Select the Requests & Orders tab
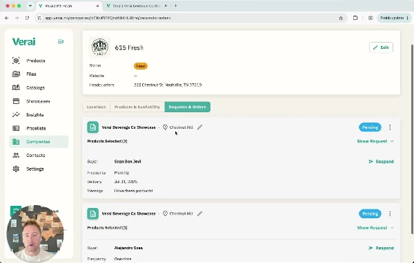The height and width of the screenshot is (263, 414). [x=188, y=107]
